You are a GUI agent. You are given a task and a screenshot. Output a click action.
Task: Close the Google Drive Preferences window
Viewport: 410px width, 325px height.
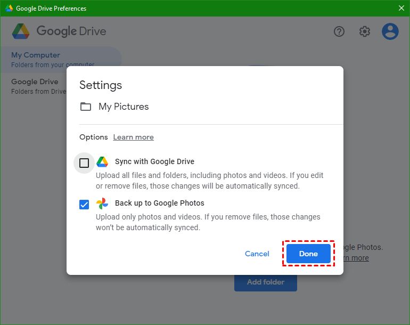[x=401, y=9]
